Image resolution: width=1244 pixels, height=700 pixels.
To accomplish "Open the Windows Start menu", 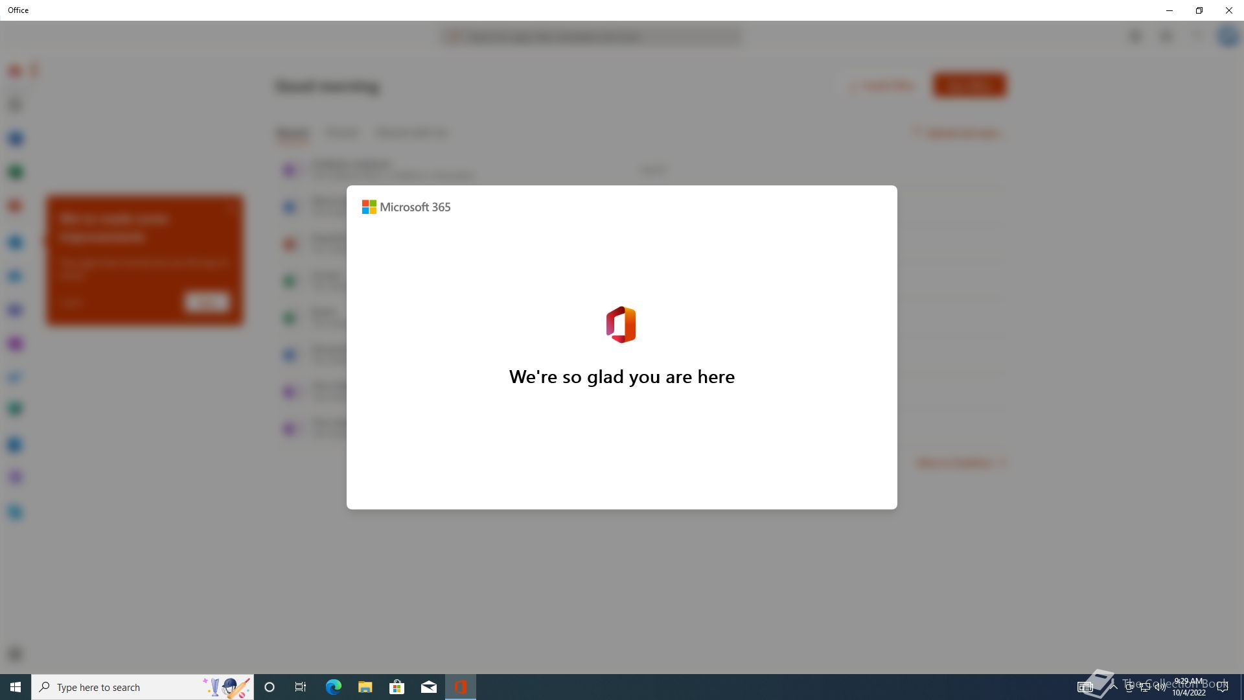I will (x=16, y=687).
